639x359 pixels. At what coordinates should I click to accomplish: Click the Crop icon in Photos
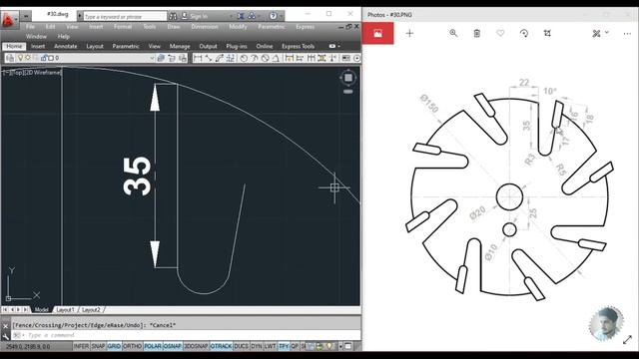(547, 33)
